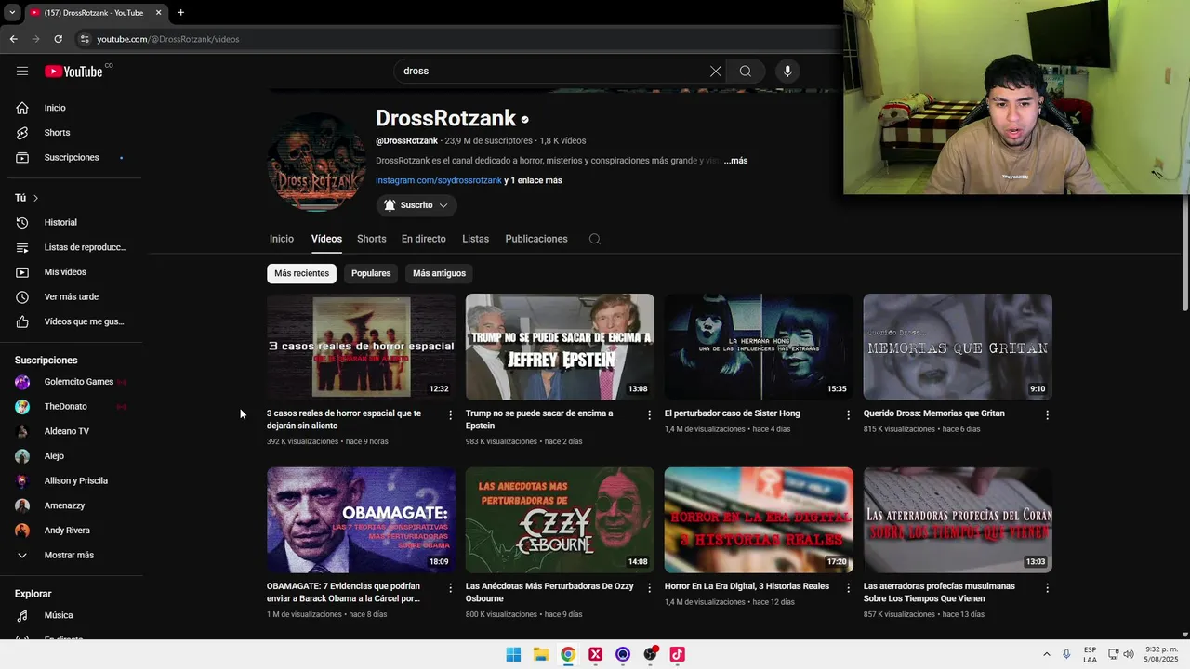Screen dimensions: 1190x669
Task: Open Suscrito notification dropdown
Action: coord(416,205)
